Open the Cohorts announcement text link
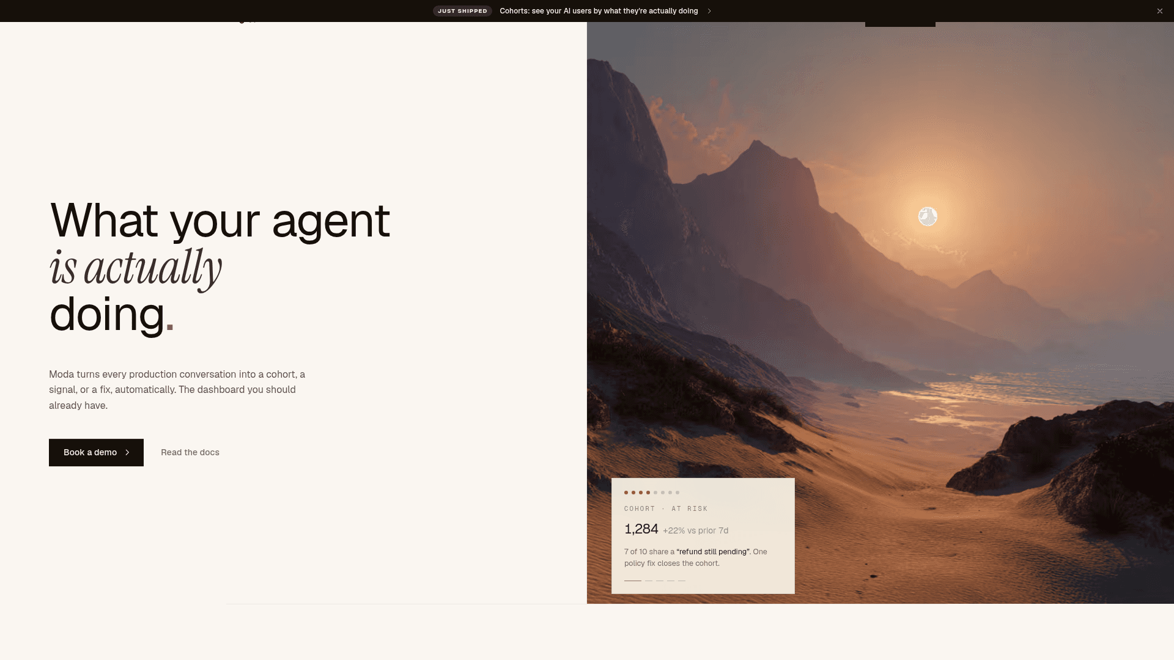This screenshot has width=1174, height=660. (599, 11)
